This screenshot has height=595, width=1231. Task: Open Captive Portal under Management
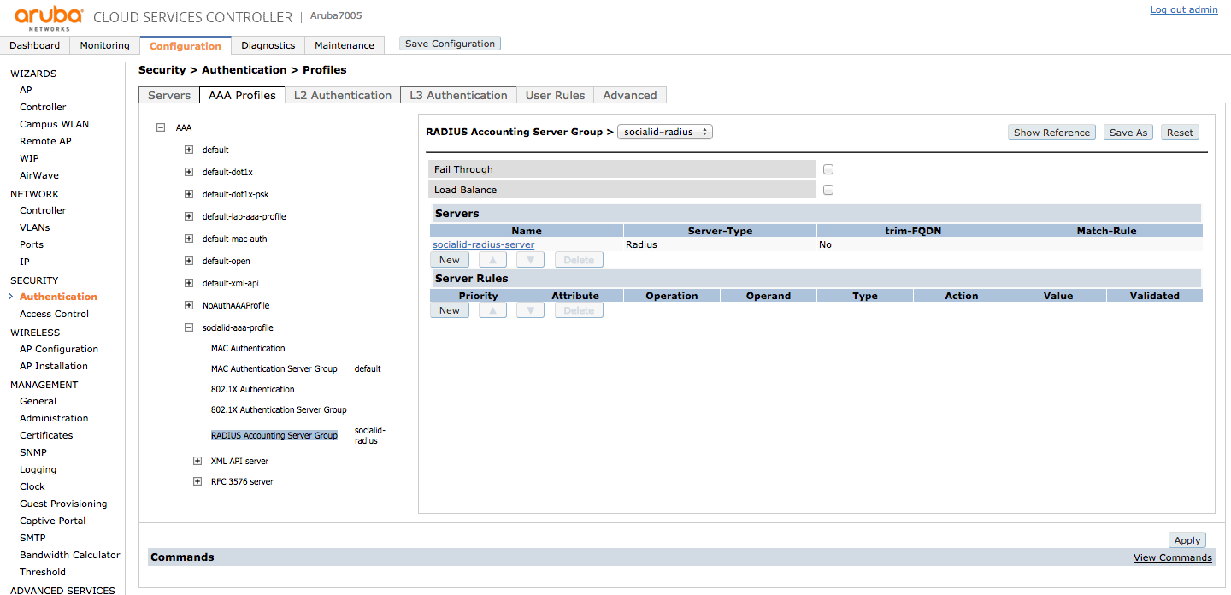tap(53, 521)
